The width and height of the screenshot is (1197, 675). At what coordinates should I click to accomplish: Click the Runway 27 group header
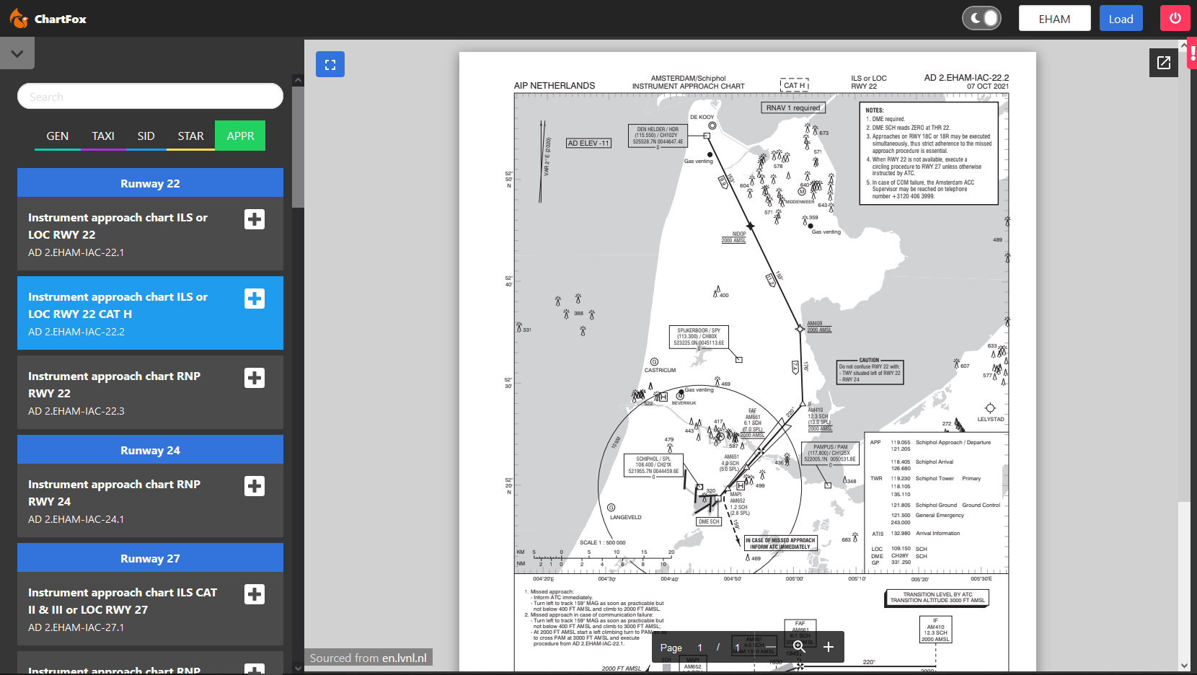150,558
